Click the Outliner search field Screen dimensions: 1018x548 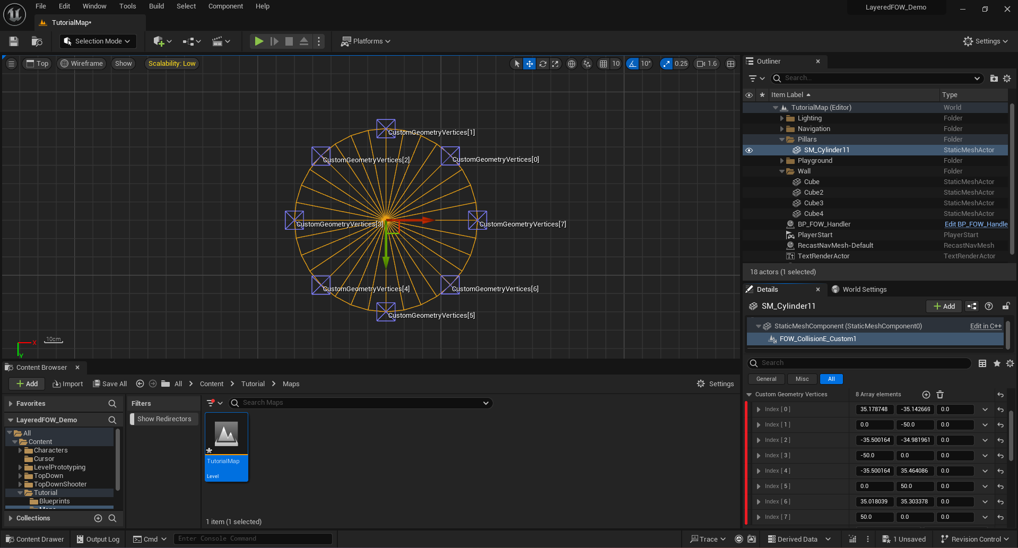876,79
